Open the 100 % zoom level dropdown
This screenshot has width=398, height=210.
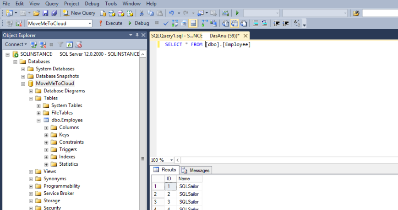point(172,160)
